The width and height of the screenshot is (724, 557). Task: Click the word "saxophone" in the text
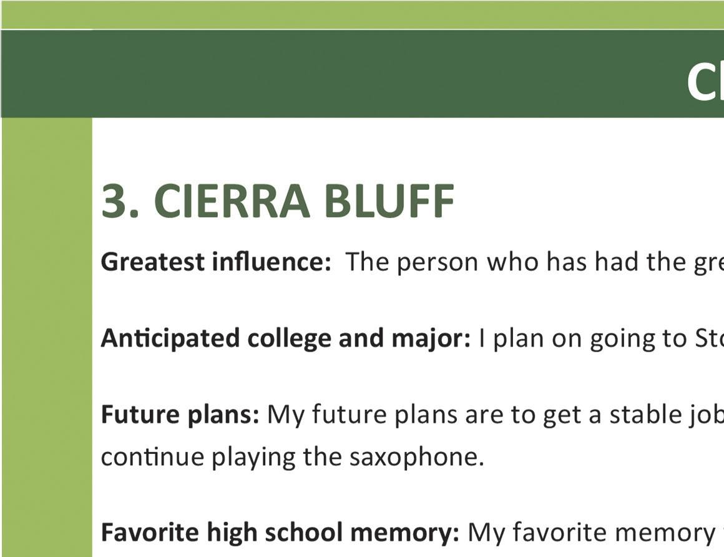[416, 457]
